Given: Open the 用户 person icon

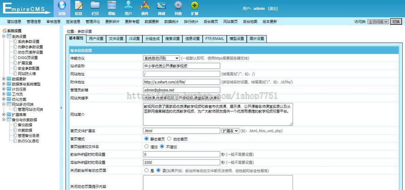Looking at the screenshot, I should [128, 5].
